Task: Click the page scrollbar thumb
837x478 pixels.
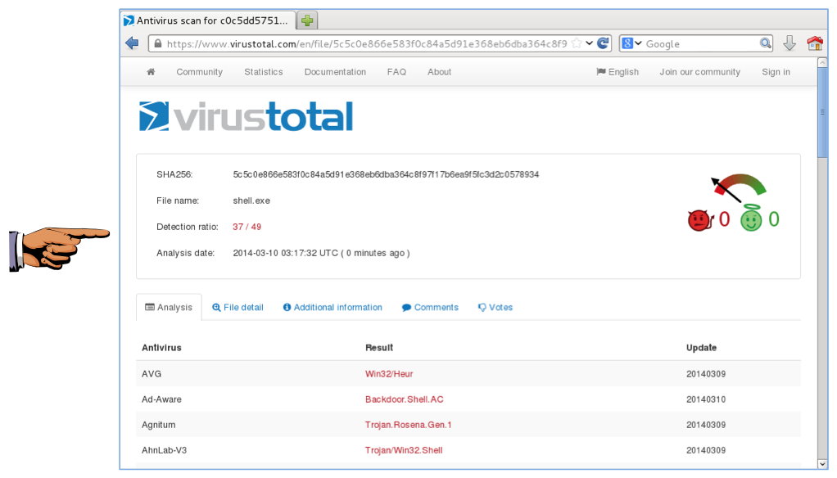Action: (822, 112)
